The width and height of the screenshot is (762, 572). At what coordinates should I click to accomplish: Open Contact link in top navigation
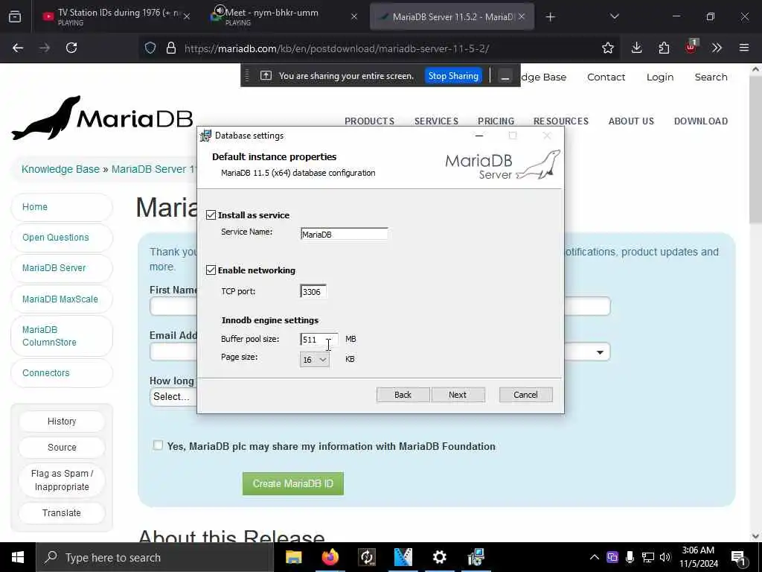pyautogui.click(x=606, y=77)
